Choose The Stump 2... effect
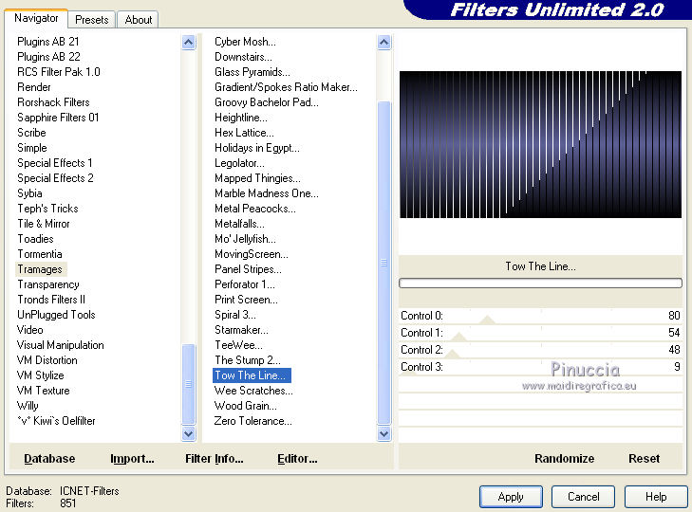 247,360
